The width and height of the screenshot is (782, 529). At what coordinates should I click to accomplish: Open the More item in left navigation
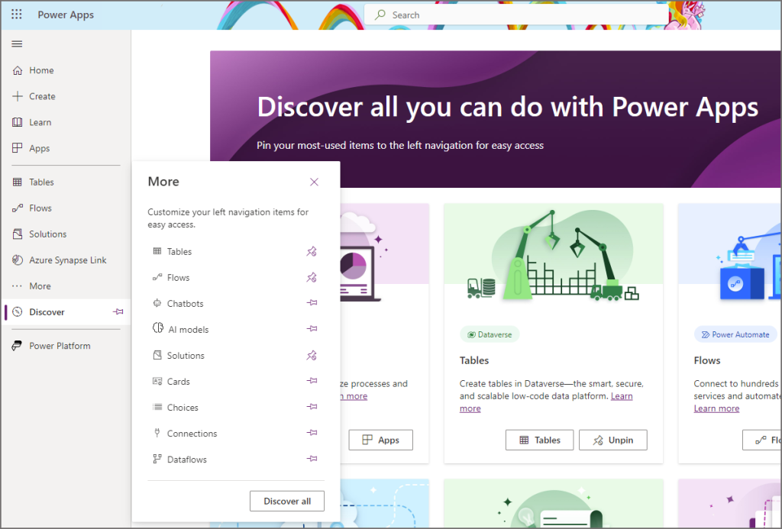click(x=66, y=285)
